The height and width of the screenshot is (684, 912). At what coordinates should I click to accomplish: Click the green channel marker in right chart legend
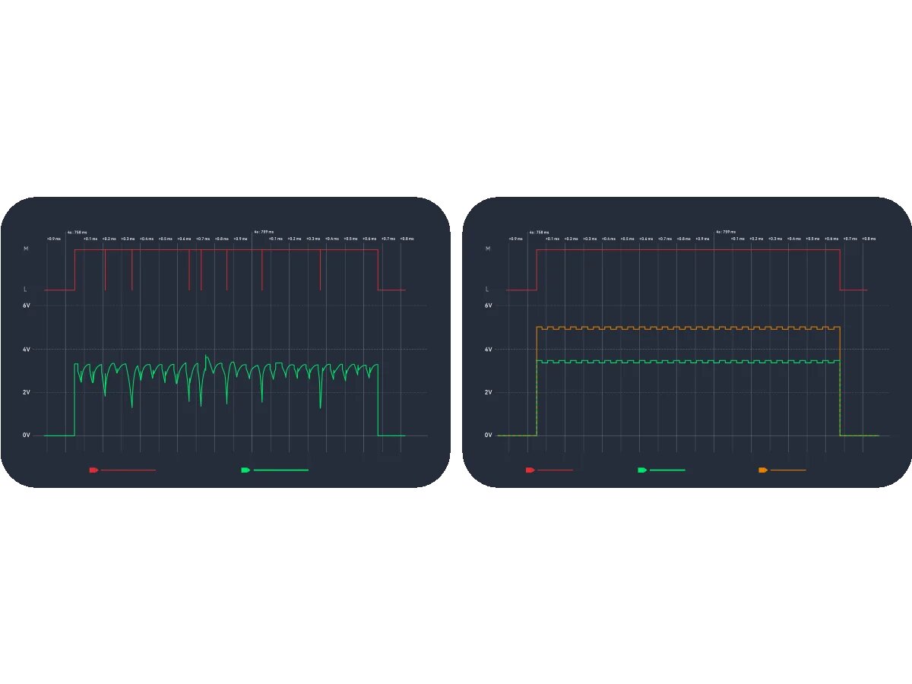point(642,470)
